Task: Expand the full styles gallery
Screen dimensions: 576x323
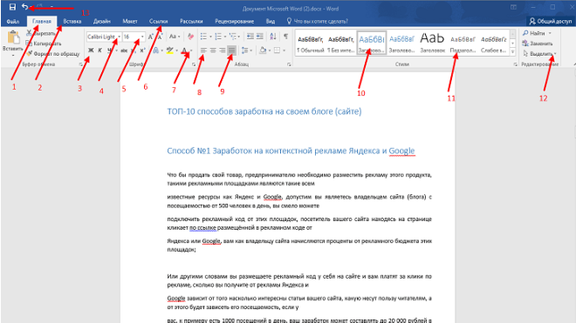Action: 513,52
